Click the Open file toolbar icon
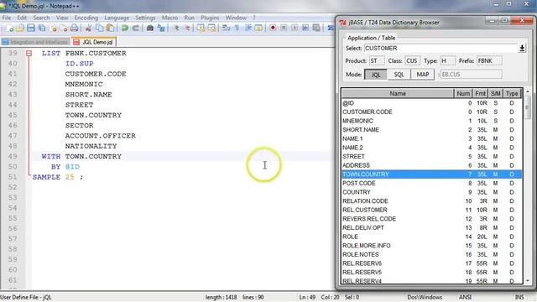537x302 pixels. point(20,28)
